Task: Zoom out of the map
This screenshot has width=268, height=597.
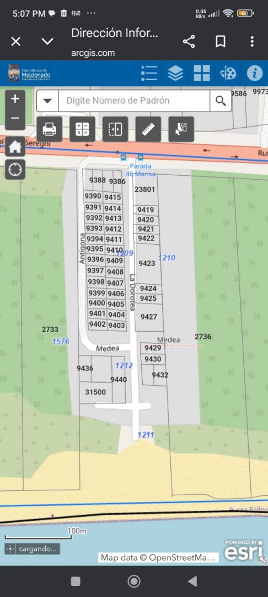Action: tap(15, 118)
